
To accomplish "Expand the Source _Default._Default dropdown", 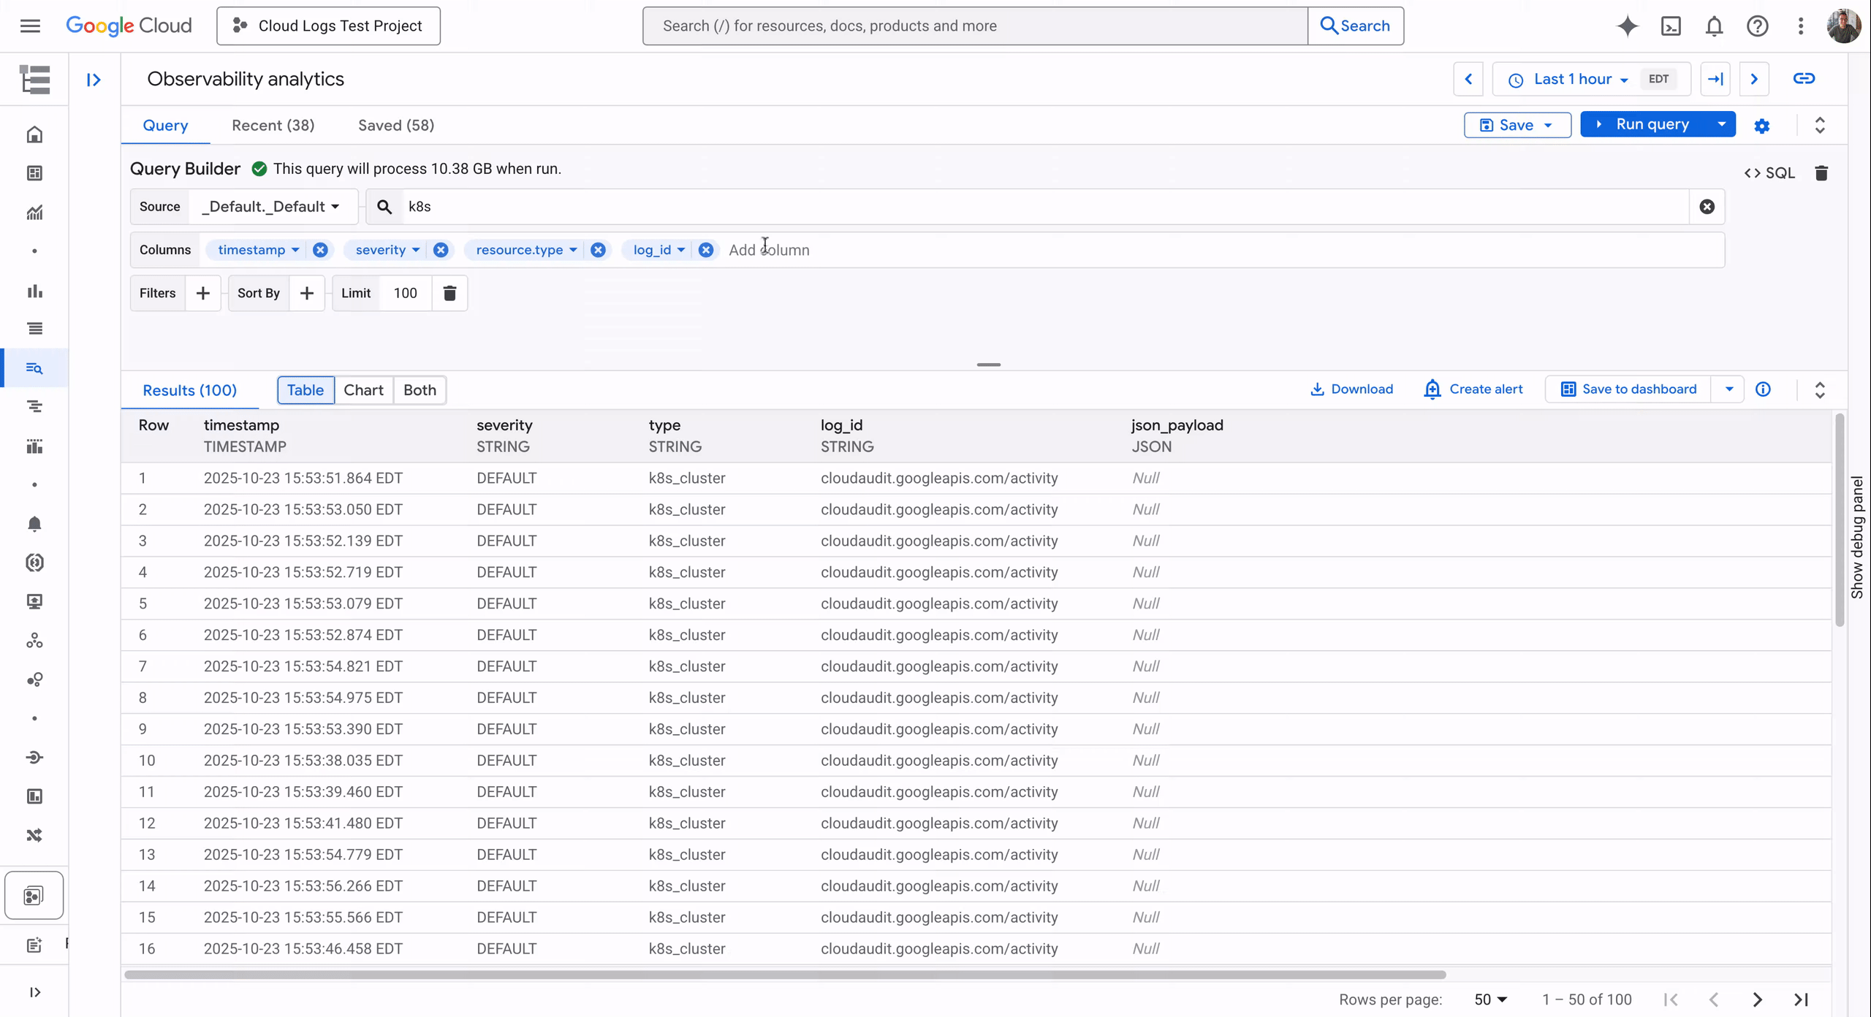I will click(x=271, y=207).
